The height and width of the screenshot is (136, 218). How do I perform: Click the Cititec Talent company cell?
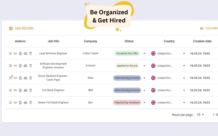pyautogui.click(x=91, y=53)
